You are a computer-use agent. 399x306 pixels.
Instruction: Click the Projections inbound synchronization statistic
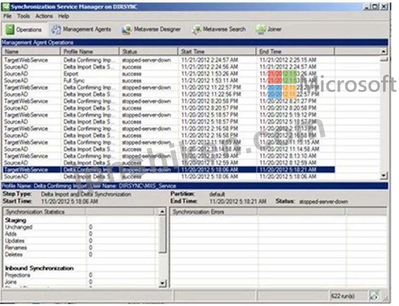pos(18,275)
